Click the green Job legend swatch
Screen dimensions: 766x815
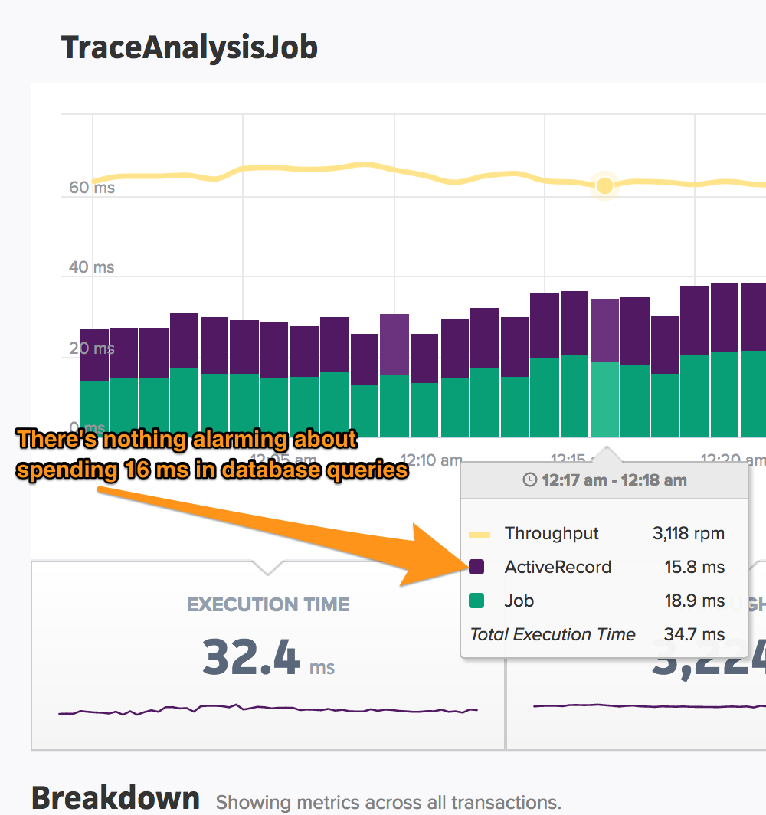click(476, 601)
